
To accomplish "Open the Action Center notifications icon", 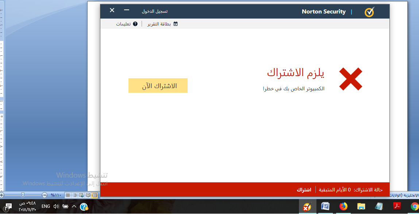I will pos(8,206).
